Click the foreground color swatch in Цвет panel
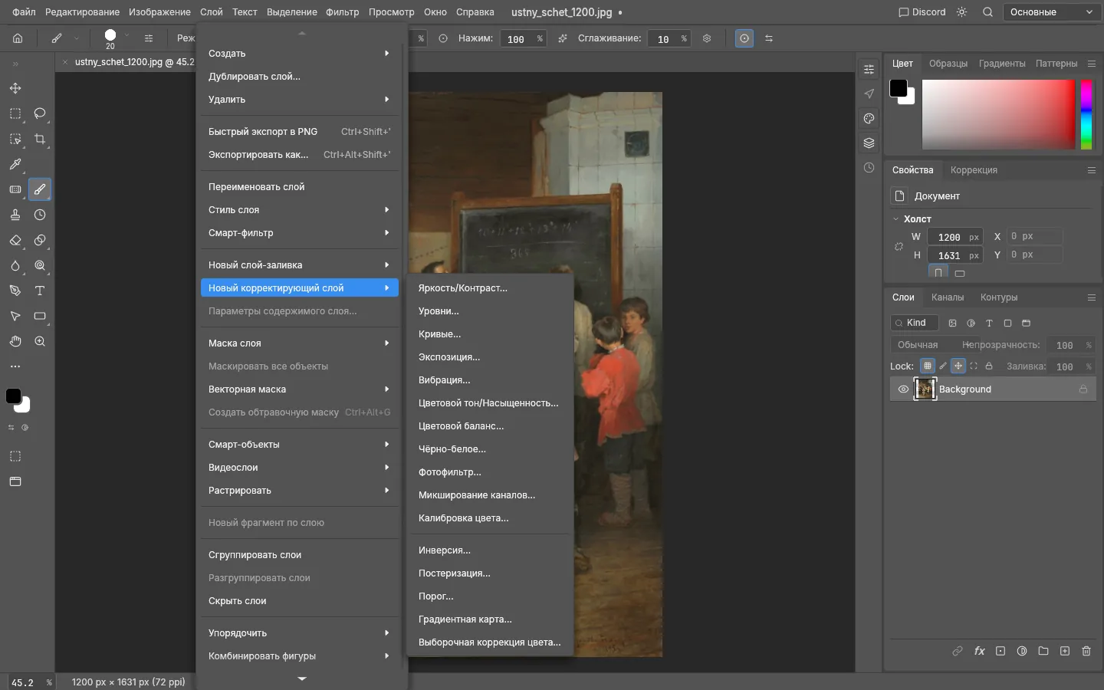 [899, 88]
